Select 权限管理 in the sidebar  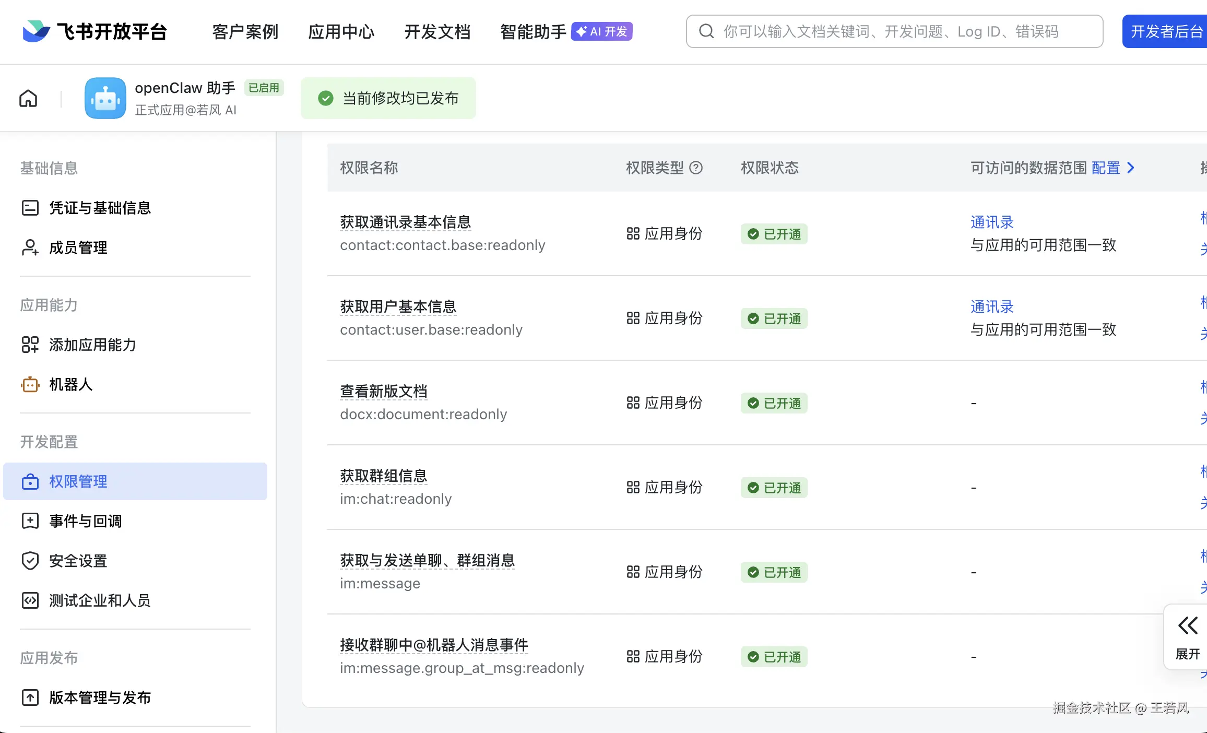[x=78, y=481]
